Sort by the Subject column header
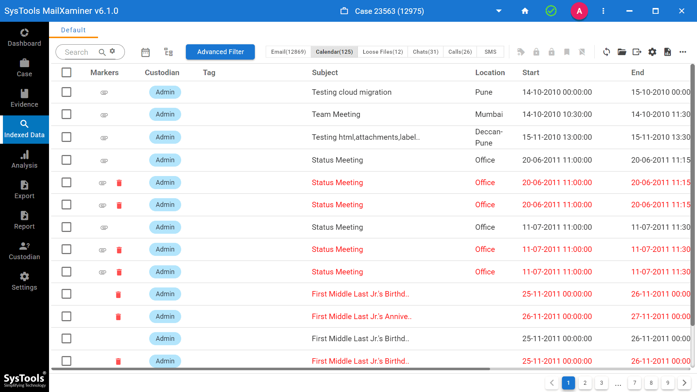Screen dimensions: 697x392 click(325, 72)
